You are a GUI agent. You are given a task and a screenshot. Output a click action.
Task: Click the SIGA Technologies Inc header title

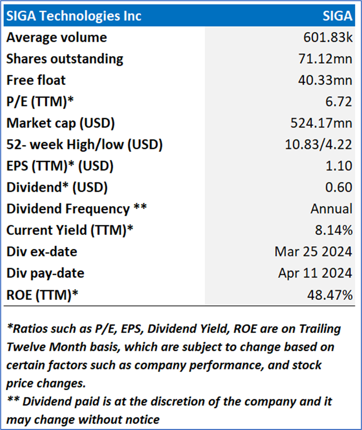[74, 16]
